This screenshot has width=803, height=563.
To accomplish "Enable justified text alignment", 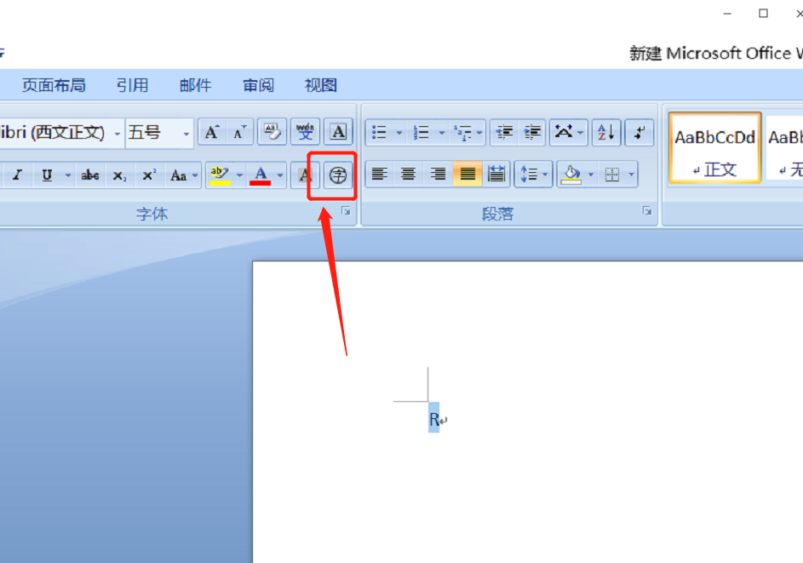I will [x=467, y=175].
